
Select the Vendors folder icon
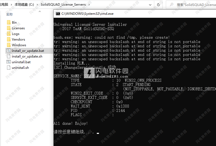(9, 39)
